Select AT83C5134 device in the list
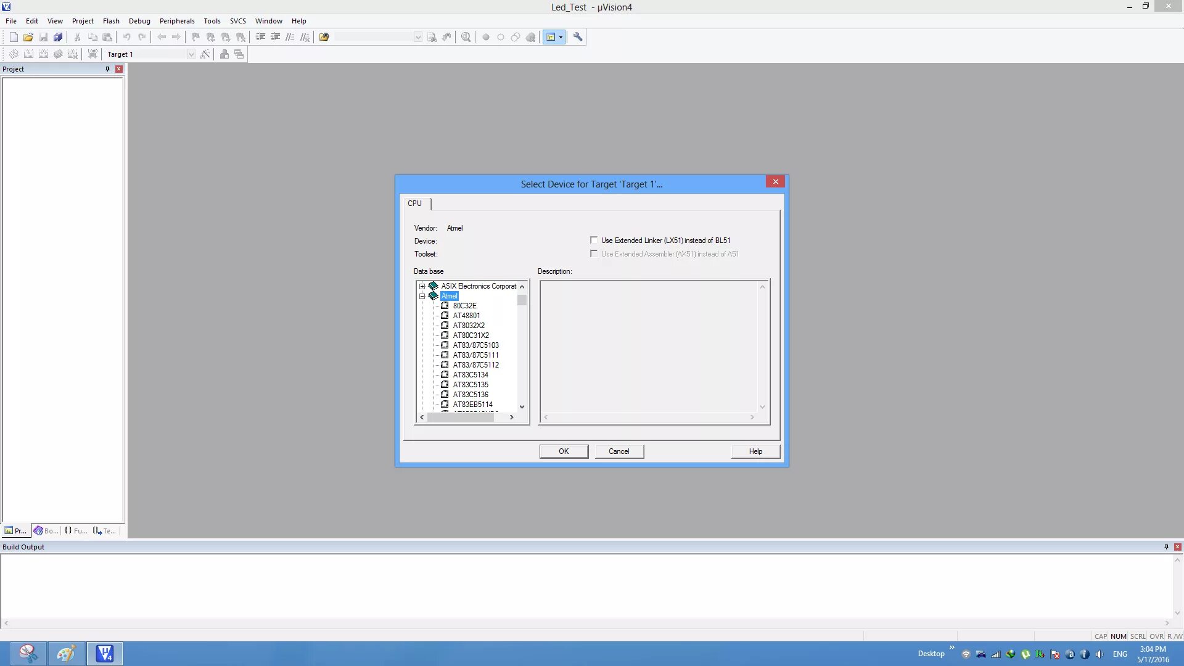 (x=471, y=375)
